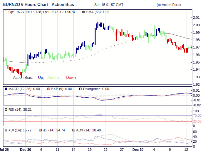Click the SMA (55) gray legend swatch
Image resolution: width=203 pixels, height=153 pixels.
84,12
